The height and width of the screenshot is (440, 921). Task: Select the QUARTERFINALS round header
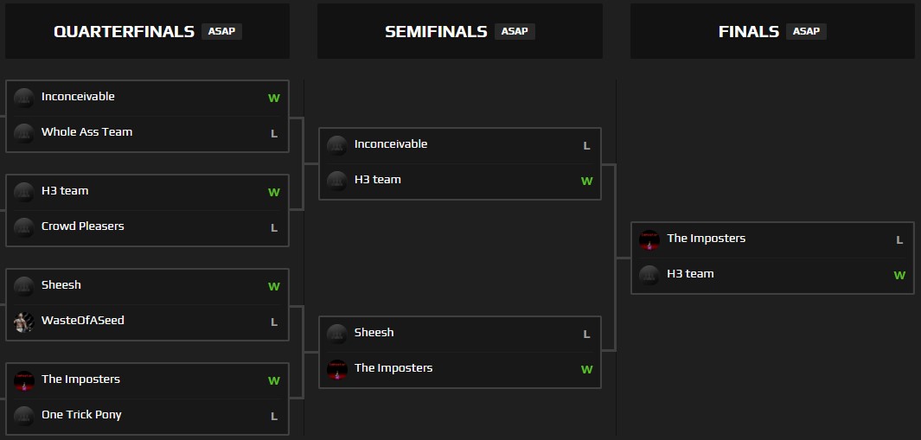point(124,32)
